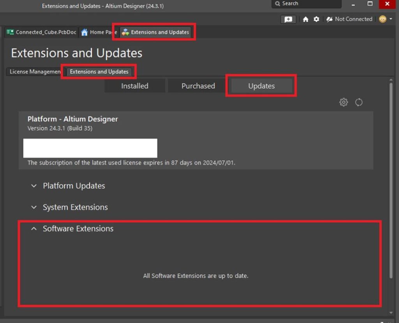Open the Installed extensions view
This screenshot has height=323, width=399.
[134, 86]
